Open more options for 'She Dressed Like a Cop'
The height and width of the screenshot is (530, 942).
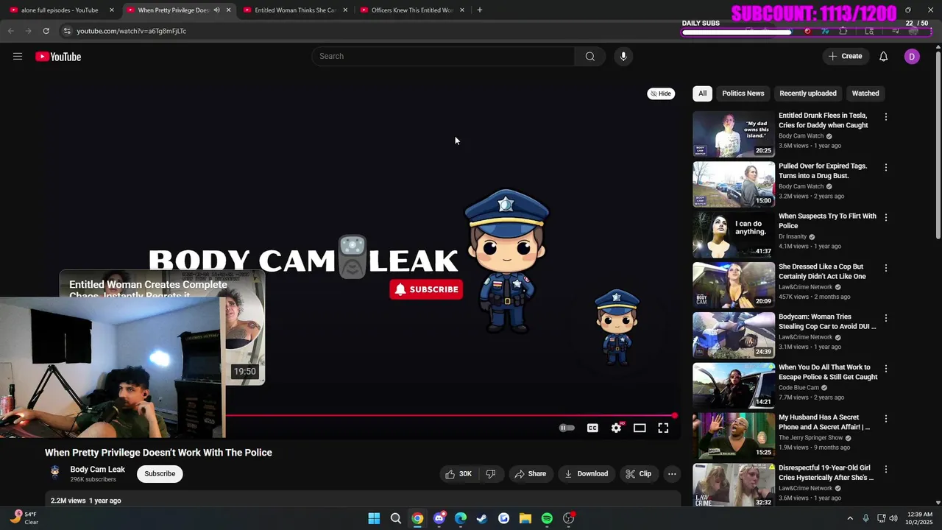[x=885, y=268]
